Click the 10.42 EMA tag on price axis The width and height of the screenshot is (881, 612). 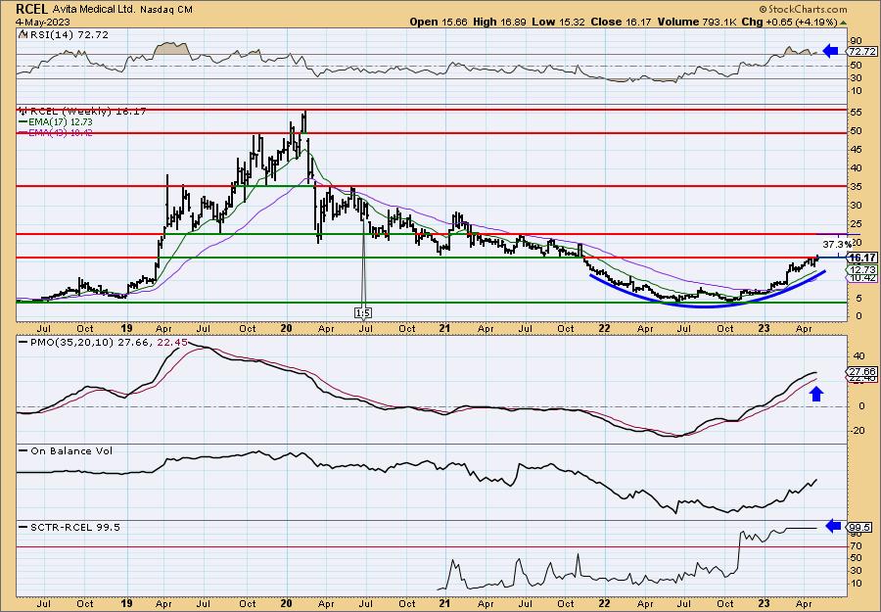tap(861, 278)
